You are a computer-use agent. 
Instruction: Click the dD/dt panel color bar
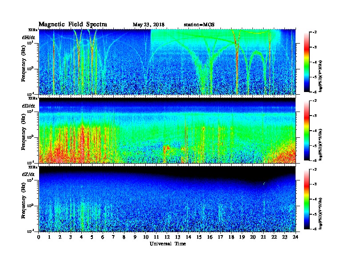[x=307, y=131]
